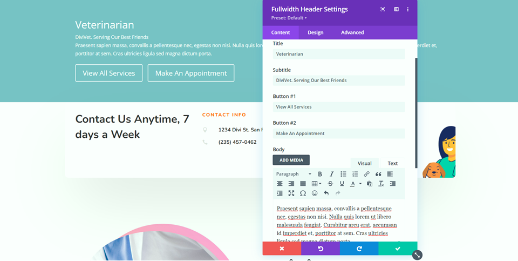This screenshot has height=261, width=518.
Task: Center align the body text
Action: tap(280, 184)
